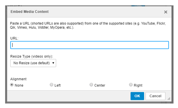Open the No Resize (use default) dropdown
The height and width of the screenshot is (108, 178).
point(33,63)
